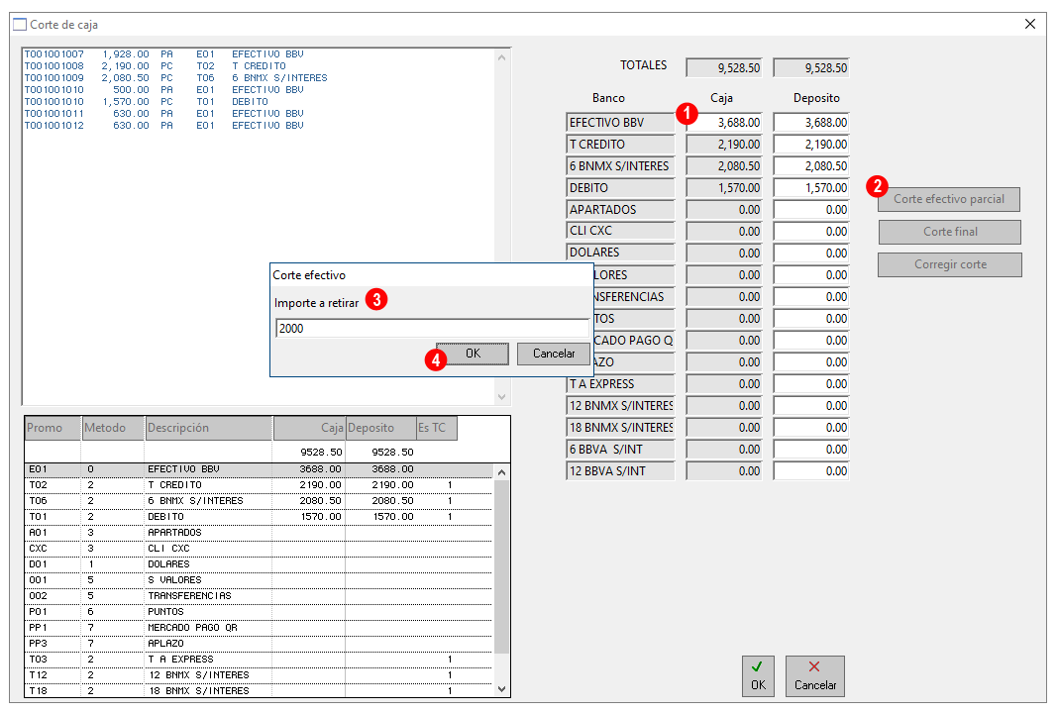Viewport: 1057px width, 713px height.
Task: Click the Corte de caja window title icon
Action: tap(20, 24)
